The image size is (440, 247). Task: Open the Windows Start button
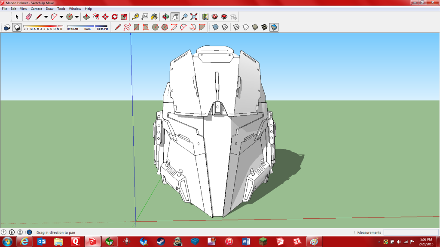click(x=7, y=241)
